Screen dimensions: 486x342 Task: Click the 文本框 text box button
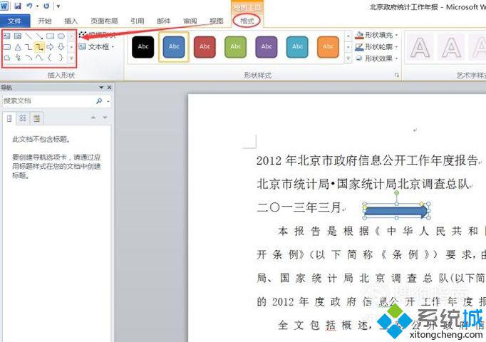(x=96, y=47)
